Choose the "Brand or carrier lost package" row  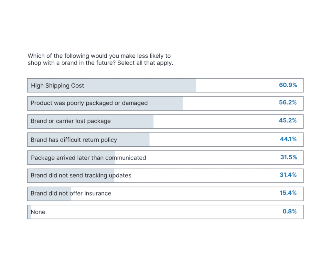70,121
